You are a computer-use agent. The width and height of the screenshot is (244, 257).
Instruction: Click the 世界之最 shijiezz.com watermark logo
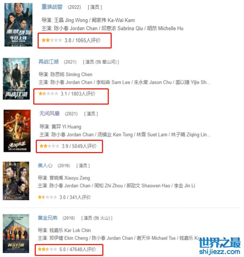(220, 246)
